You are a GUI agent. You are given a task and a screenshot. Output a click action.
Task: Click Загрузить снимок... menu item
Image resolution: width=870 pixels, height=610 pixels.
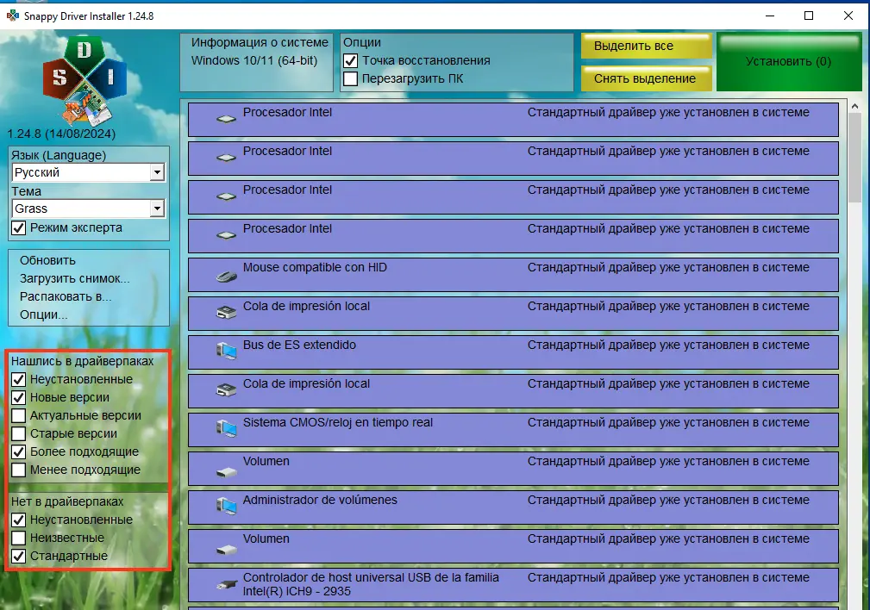[74, 278]
